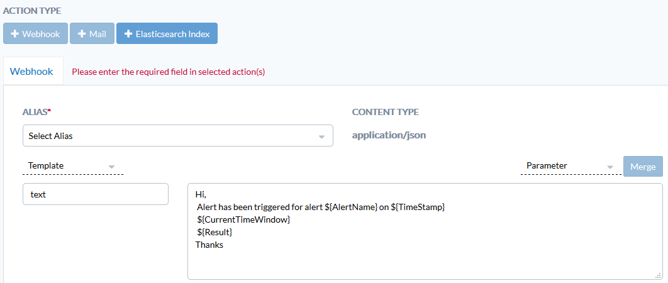668x283 pixels.
Task: Click the red required field error message
Action: [169, 72]
